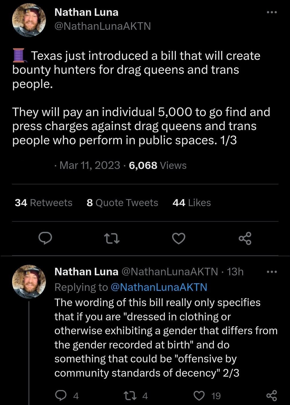This screenshot has width=290, height=405.
Task: Retweet the main Texas bill tweet
Action: click(x=112, y=238)
